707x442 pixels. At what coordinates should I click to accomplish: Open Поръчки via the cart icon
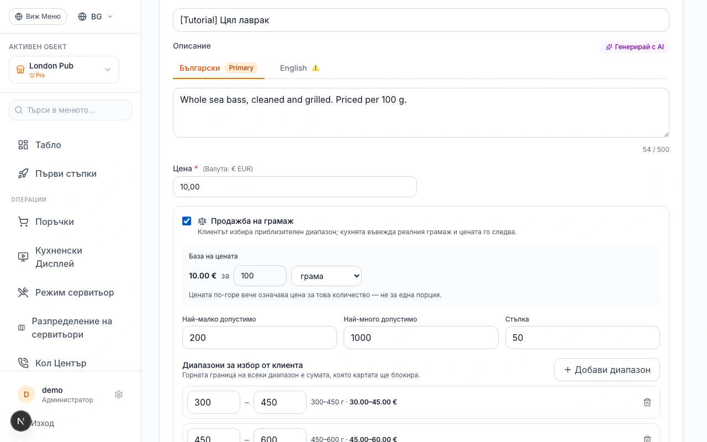[23, 222]
